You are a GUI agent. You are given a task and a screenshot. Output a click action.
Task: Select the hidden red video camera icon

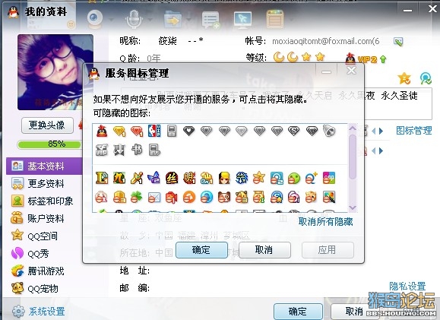[172, 197]
